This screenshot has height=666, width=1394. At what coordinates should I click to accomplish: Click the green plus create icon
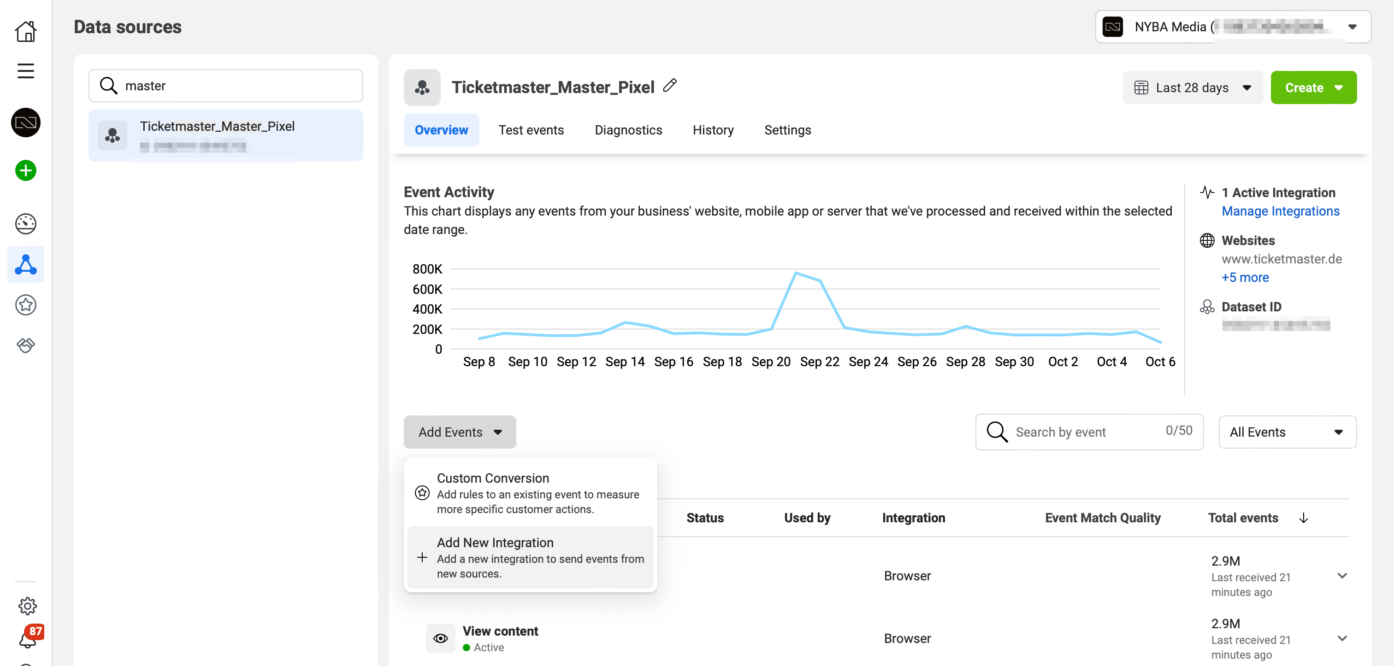pyautogui.click(x=25, y=170)
